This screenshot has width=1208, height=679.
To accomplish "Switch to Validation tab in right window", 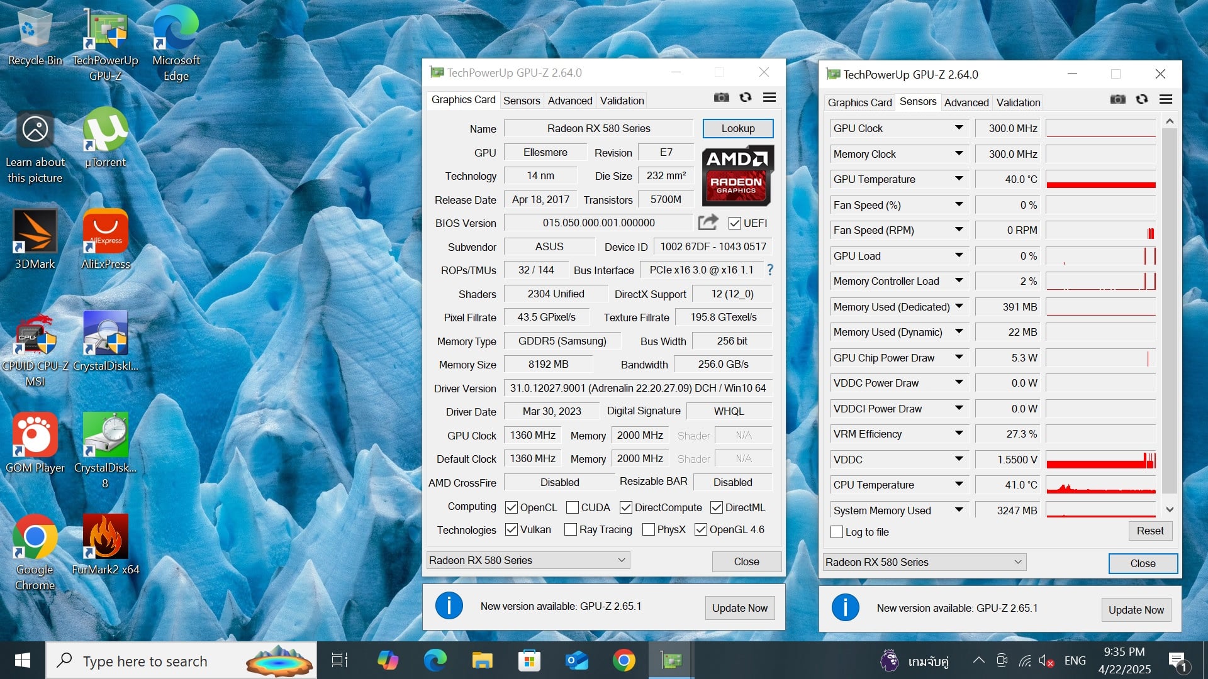I will (x=1018, y=102).
